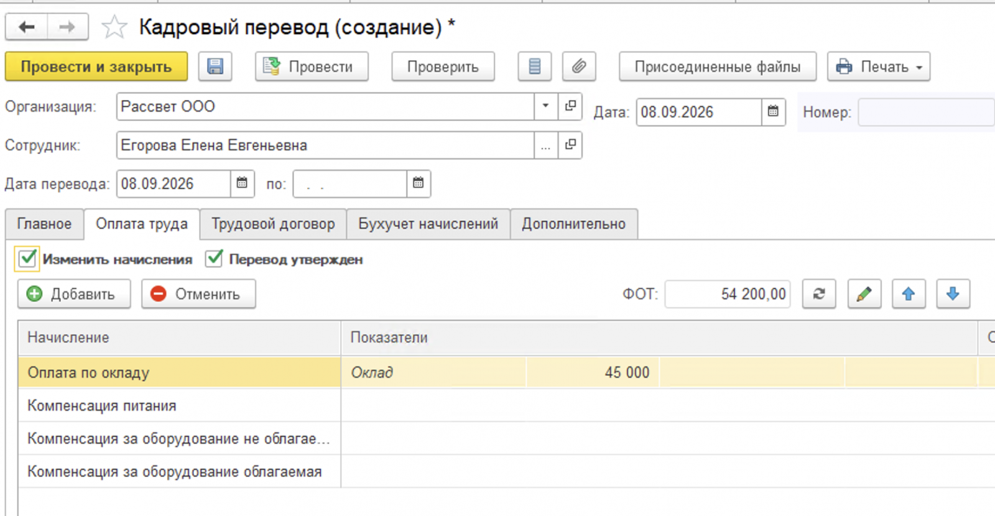Image resolution: width=995 pixels, height=516 pixels.
Task: Click the Показатели column header
Action: click(659, 338)
